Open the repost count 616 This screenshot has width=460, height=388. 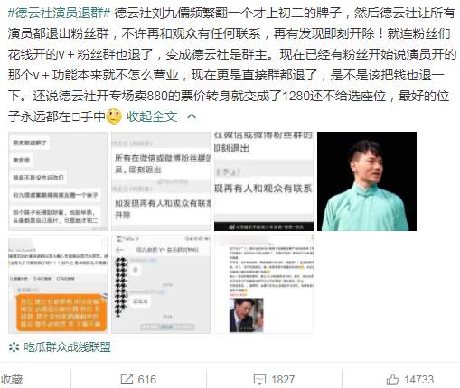146,380
